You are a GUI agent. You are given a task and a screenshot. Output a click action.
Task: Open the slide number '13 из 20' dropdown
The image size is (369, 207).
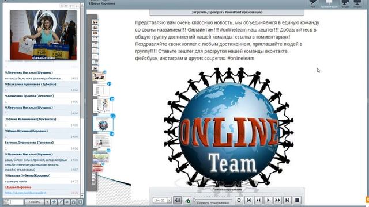click(x=169, y=200)
